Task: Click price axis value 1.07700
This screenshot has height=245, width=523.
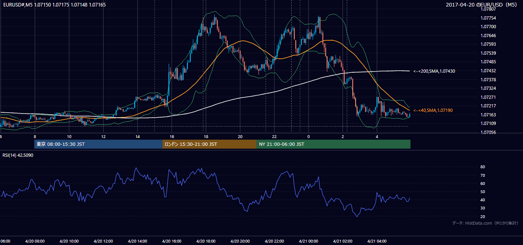Action: click(x=489, y=27)
